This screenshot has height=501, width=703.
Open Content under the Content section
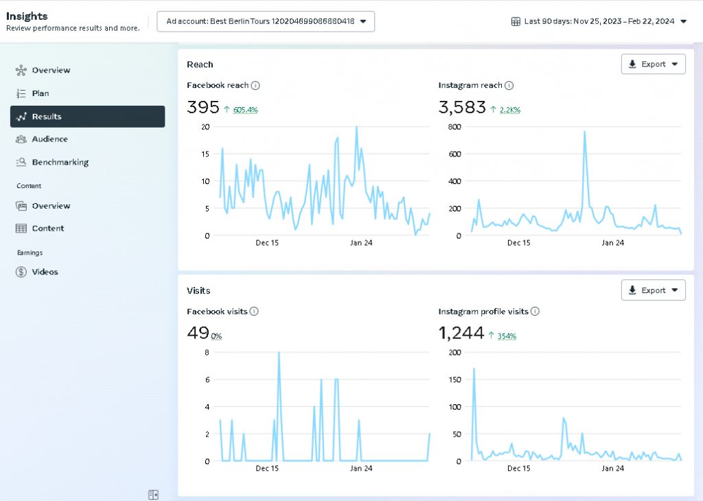[x=47, y=229]
